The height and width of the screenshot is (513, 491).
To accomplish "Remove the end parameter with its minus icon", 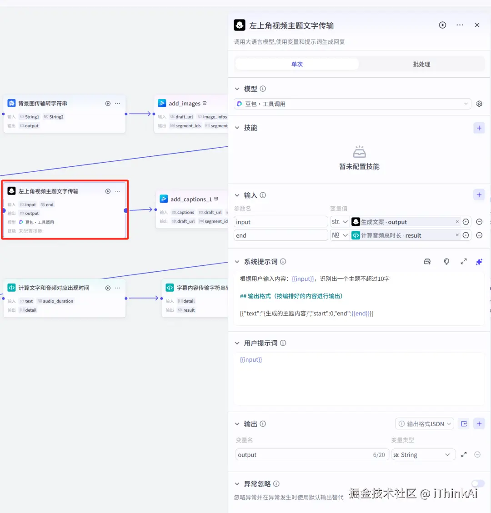I will click(x=479, y=235).
